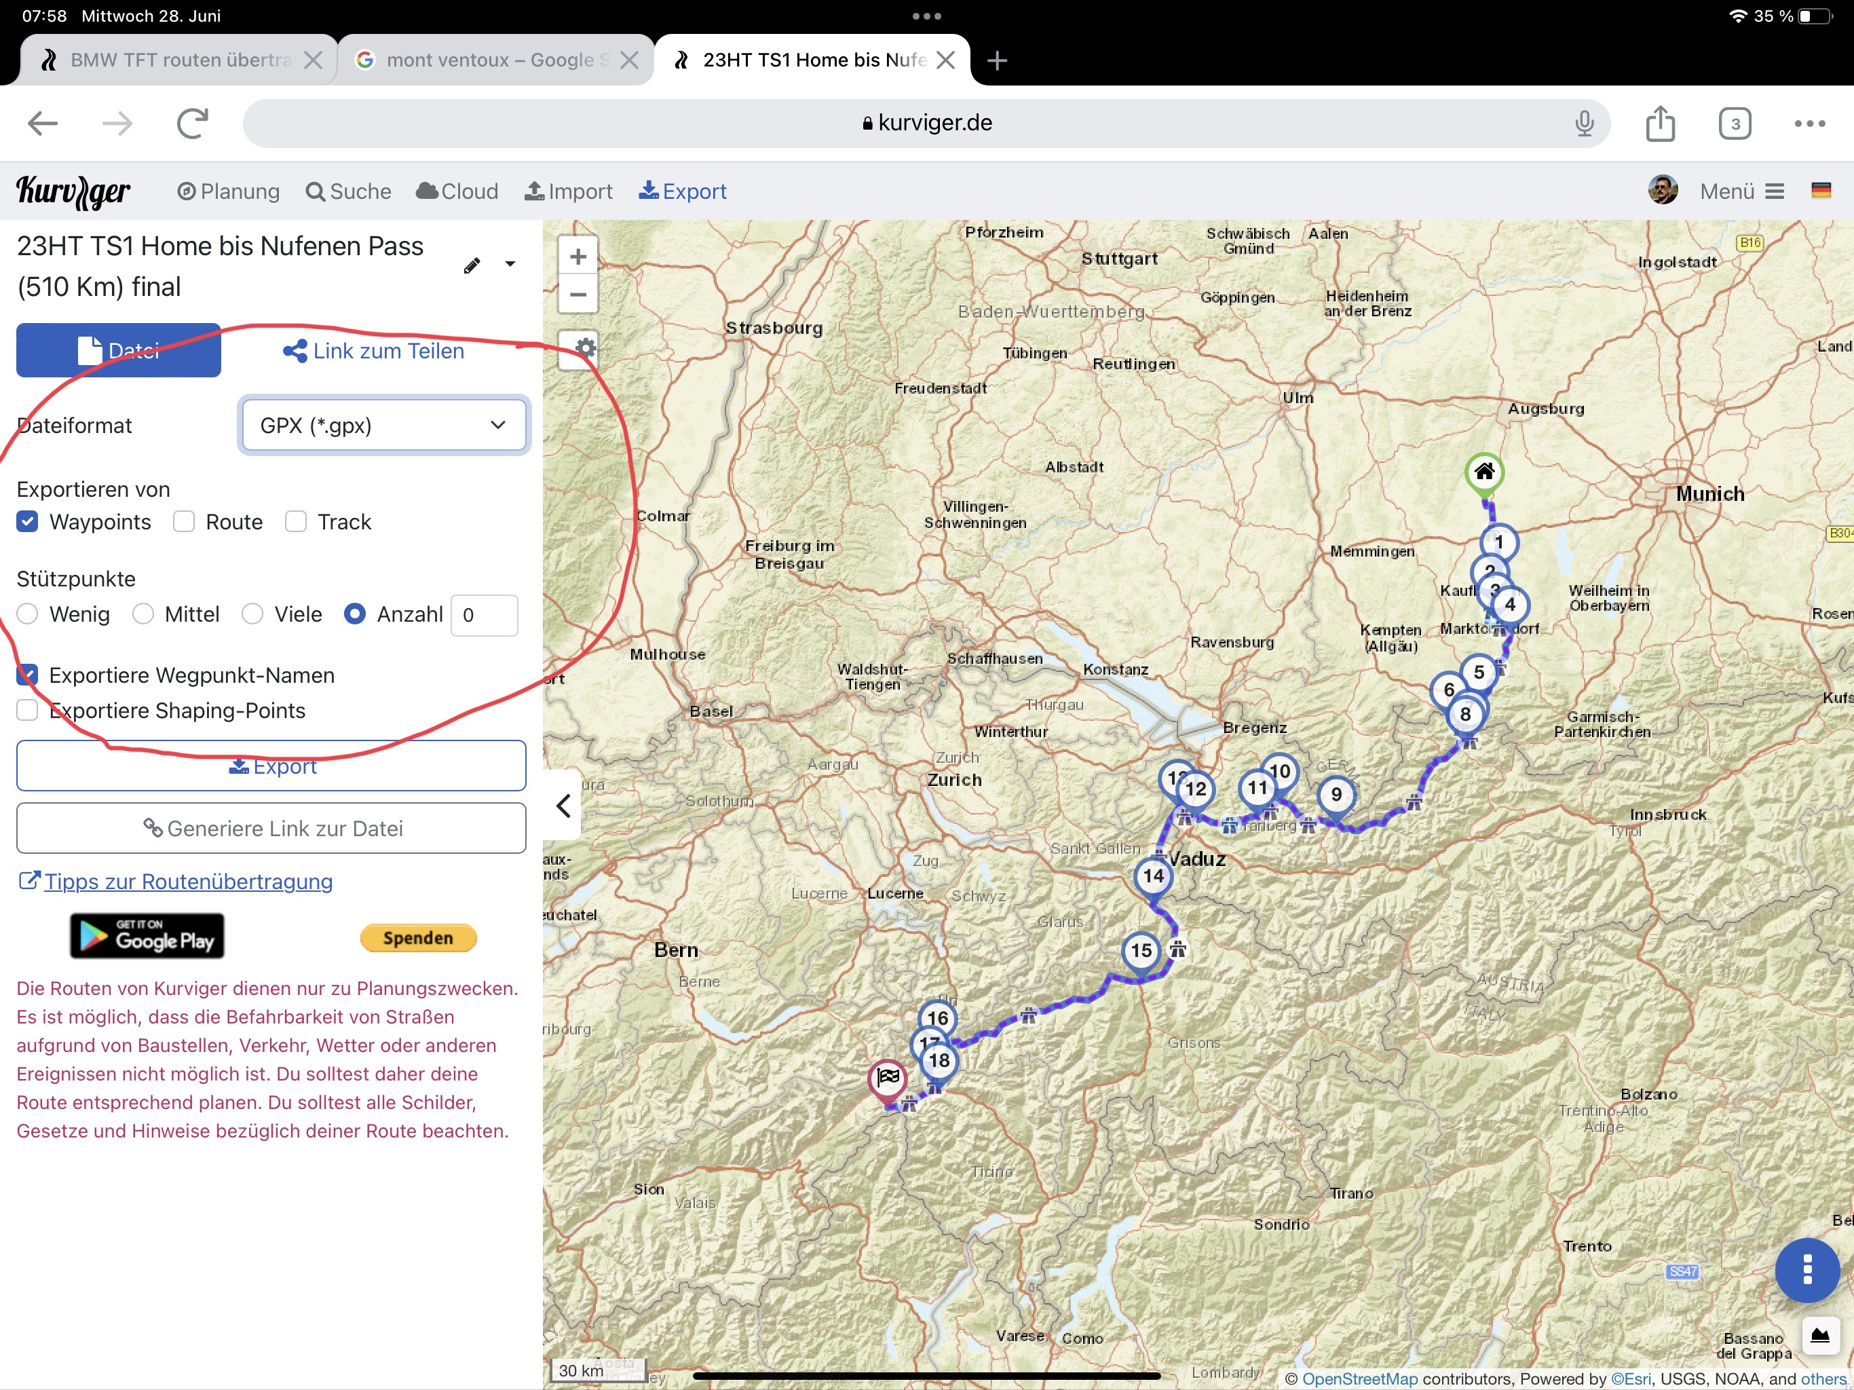1854x1390 pixels.
Task: Toggle Exportiere Shaping-Points checkbox
Action: point(28,710)
